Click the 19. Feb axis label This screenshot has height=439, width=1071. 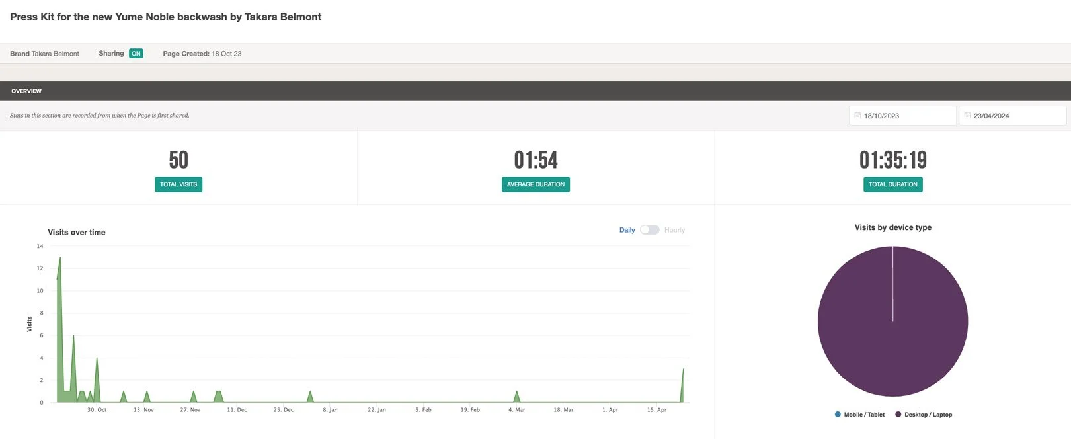click(x=470, y=410)
